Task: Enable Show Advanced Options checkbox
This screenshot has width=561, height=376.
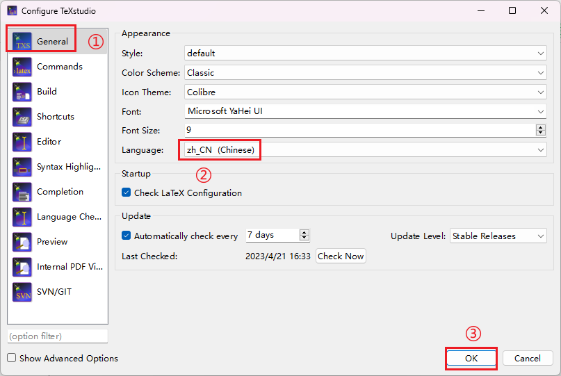Action: [11, 358]
